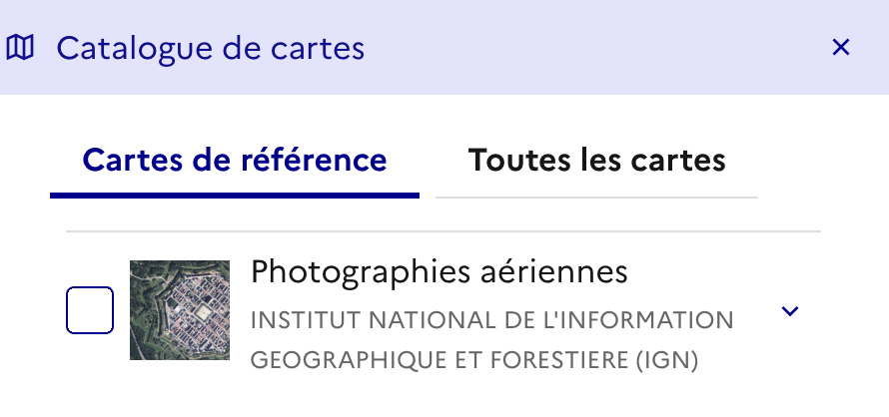
Task: Expand the Photographies aériennes details chevron
Action: coord(790,311)
